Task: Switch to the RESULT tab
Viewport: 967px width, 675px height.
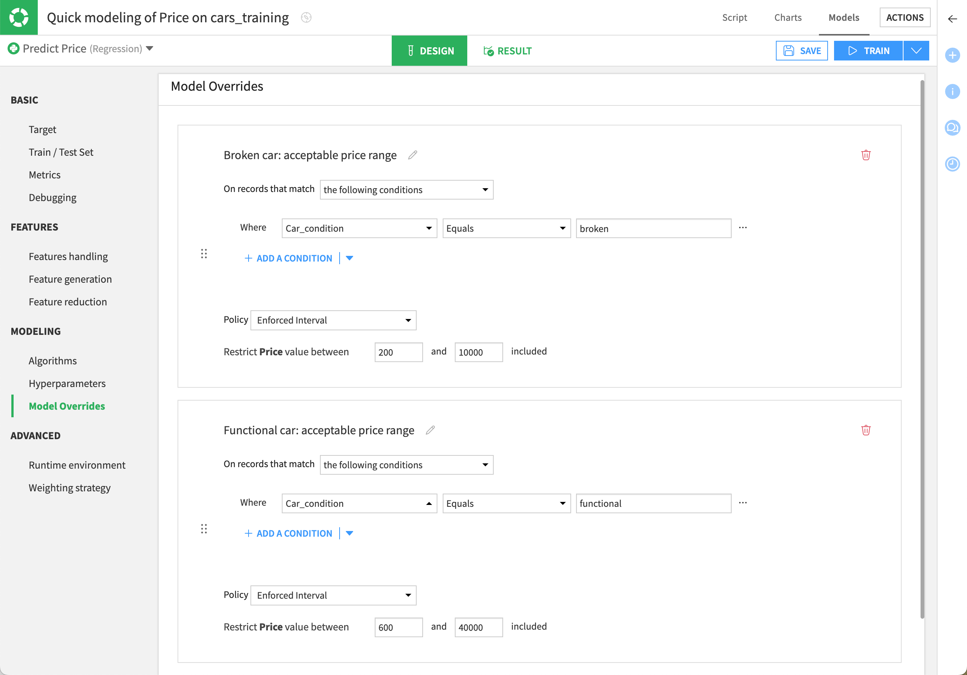Action: 508,51
